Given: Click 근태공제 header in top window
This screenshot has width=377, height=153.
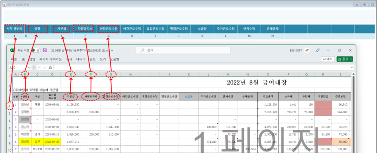Looking at the screenshot, I should point(272,29).
